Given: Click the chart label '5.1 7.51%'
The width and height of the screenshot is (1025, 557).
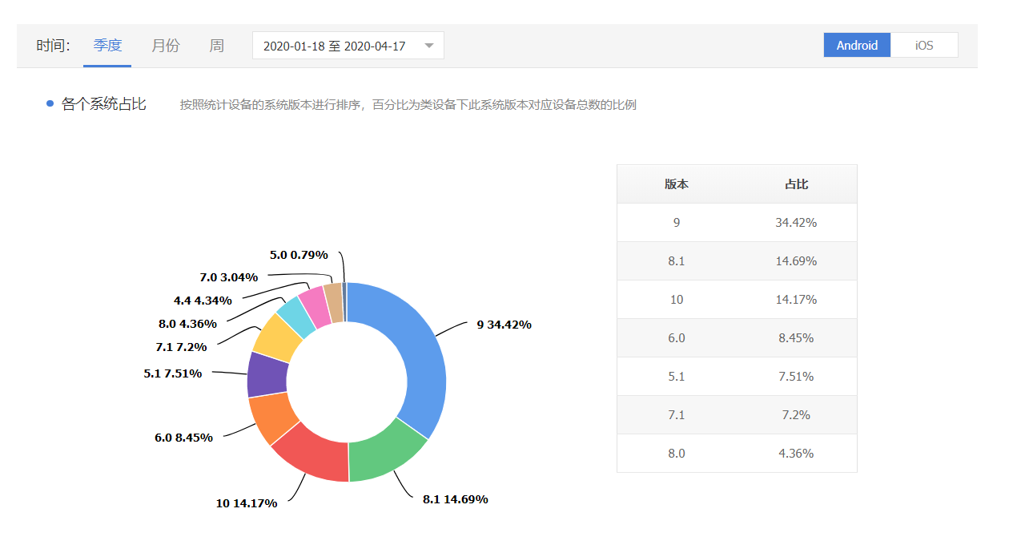Looking at the screenshot, I should point(173,373).
